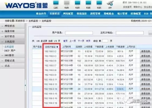Collapse the 主机监控 sidebar section

coord(2,42)
